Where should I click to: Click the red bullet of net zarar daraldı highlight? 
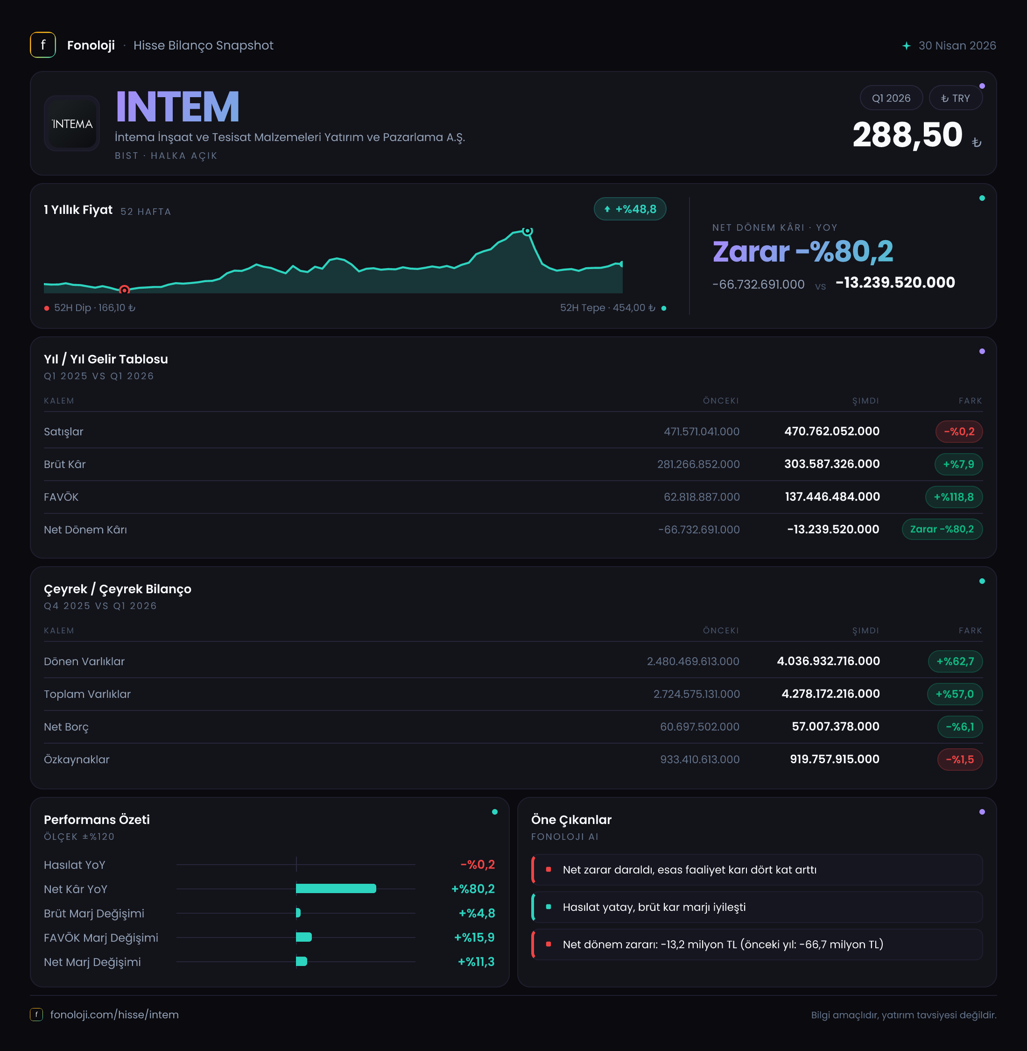[548, 870]
